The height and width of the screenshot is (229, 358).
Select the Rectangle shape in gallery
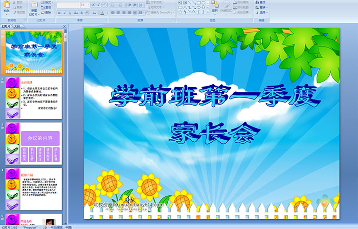pos(198,3)
